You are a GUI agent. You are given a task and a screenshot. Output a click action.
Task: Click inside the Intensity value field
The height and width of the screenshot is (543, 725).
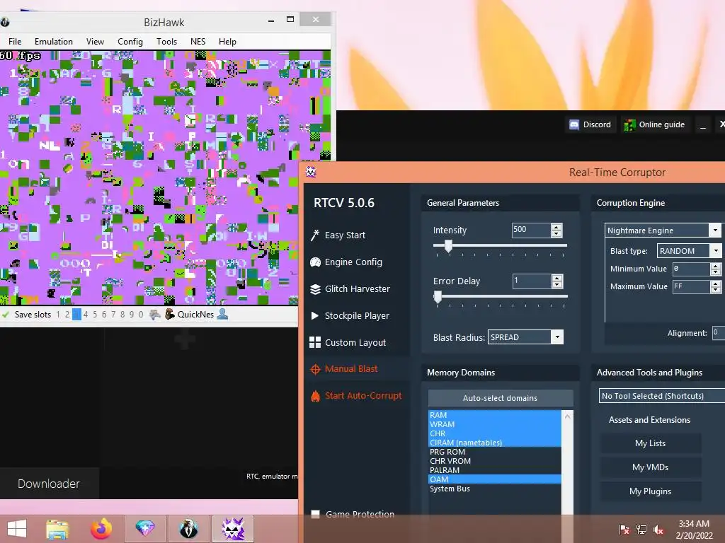coord(531,230)
